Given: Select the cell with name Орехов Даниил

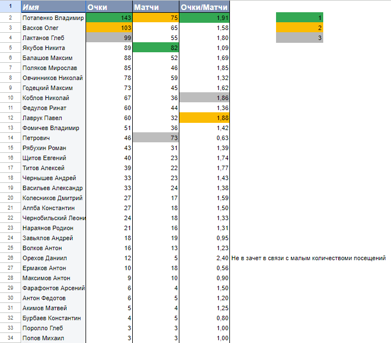Looking at the screenshot, I should click(x=53, y=258).
